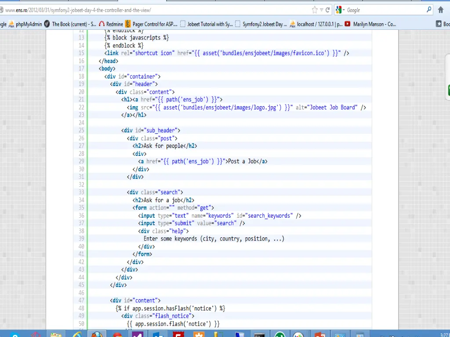Open Symfony2 Jobeet Day bookmark
450x337 pixels.
tap(261, 24)
